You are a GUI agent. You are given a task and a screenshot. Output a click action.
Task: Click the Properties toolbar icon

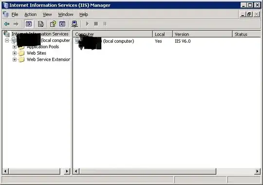point(41,24)
